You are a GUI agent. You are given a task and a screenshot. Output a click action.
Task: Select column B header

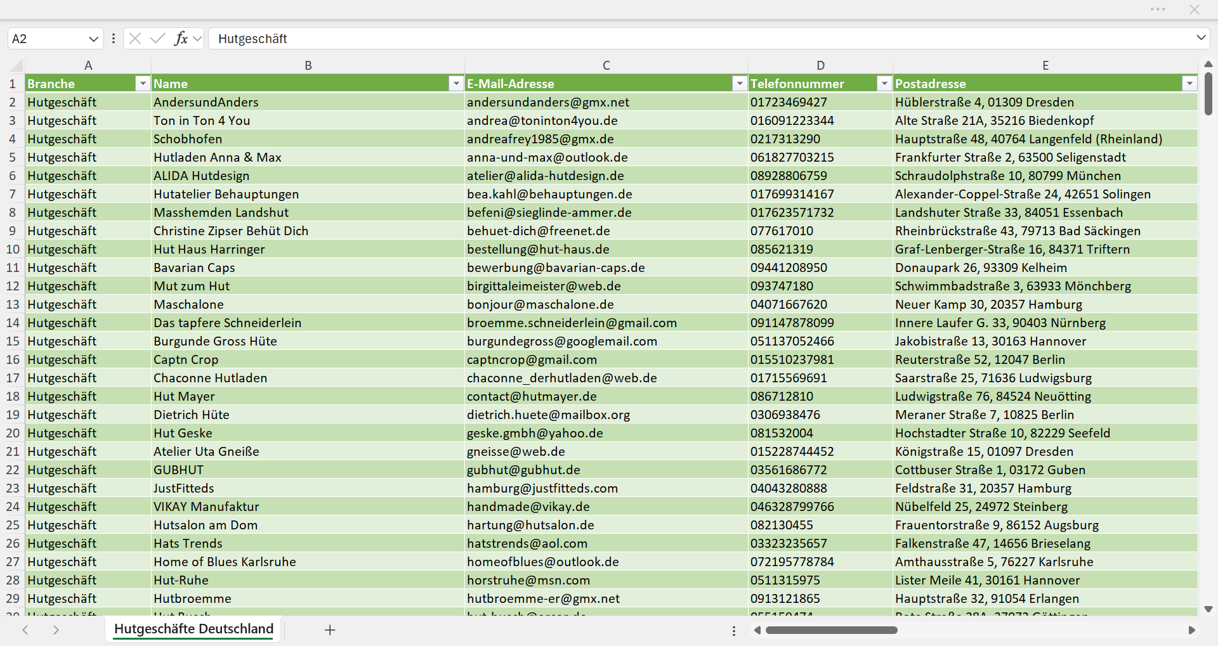click(x=308, y=65)
